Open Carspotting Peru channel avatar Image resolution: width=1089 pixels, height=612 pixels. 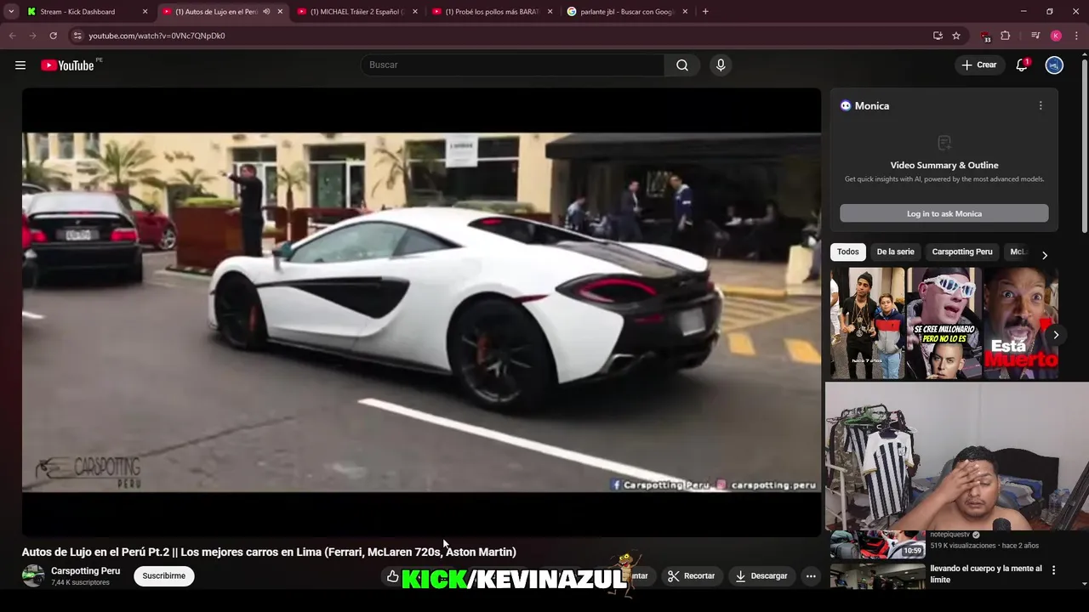click(33, 576)
